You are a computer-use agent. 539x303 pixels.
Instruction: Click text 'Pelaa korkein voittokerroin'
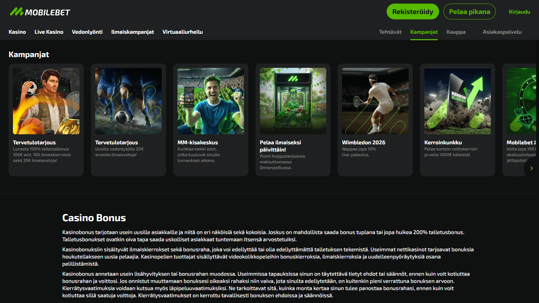(451, 149)
